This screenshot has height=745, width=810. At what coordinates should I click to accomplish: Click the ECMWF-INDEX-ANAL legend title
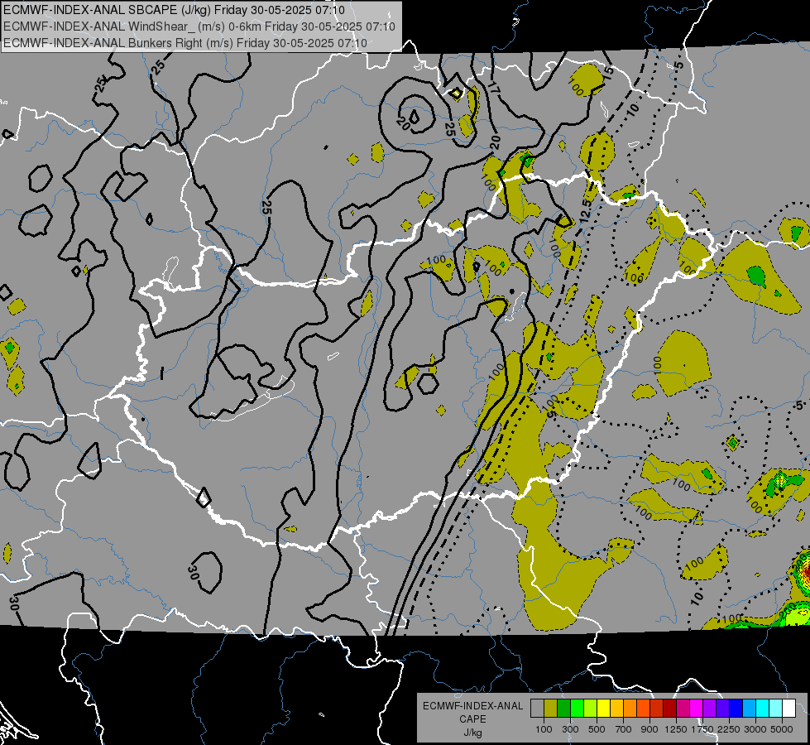click(472, 706)
